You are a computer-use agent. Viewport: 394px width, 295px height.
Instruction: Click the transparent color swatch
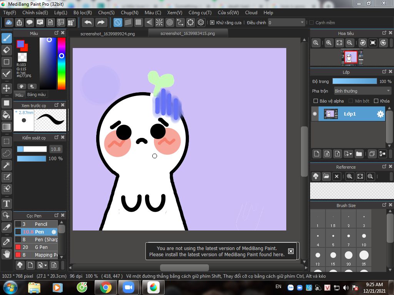click(22, 57)
